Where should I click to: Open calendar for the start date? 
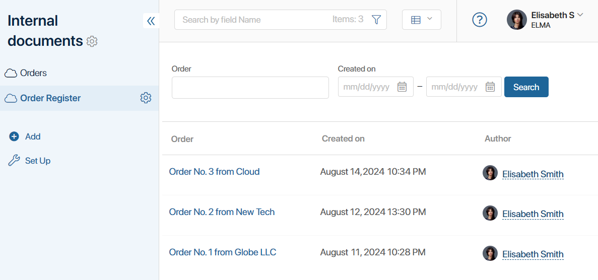pos(402,87)
